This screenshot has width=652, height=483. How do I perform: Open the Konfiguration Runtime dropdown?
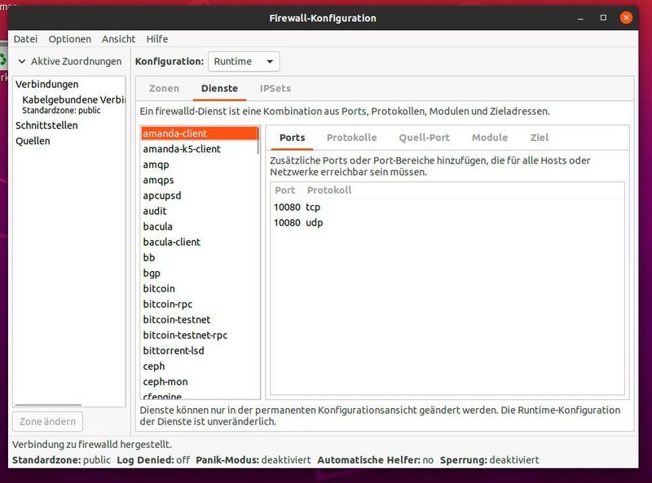click(244, 62)
